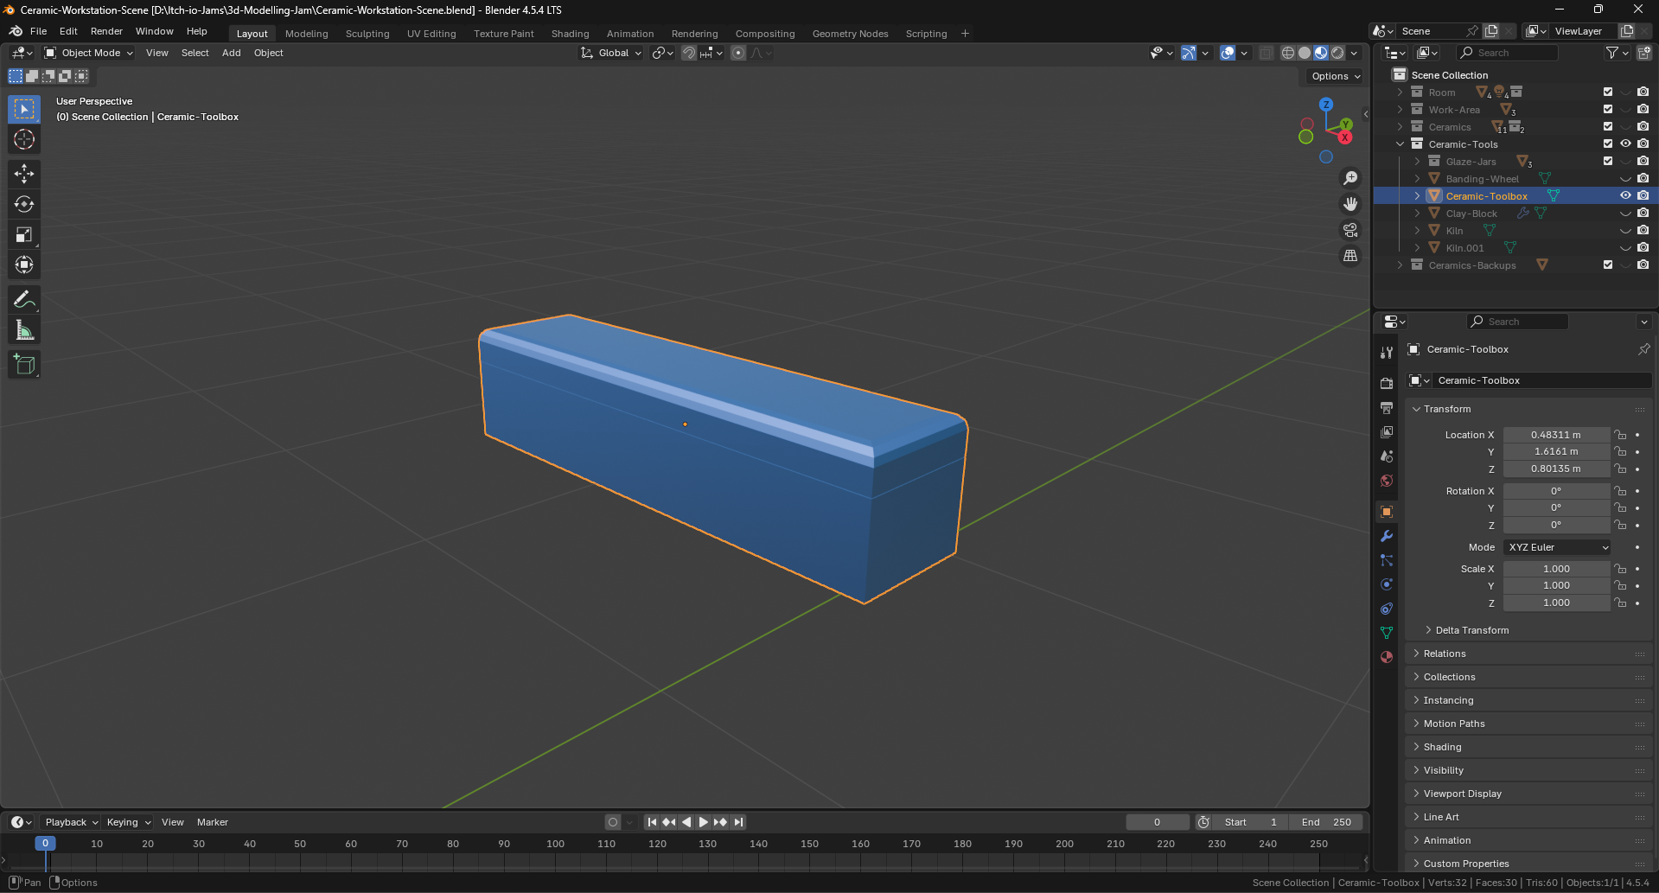
Task: Open the Render menu
Action: pyautogui.click(x=106, y=31)
